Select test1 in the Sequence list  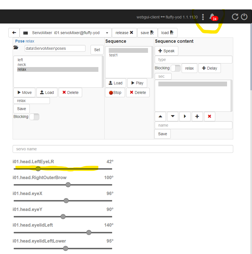coord(113,55)
